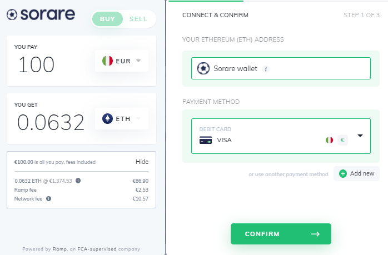Image resolution: width=388 pixels, height=255 pixels.
Task: Expand the debit card VISA payment dropdown
Action: pyautogui.click(x=281, y=136)
